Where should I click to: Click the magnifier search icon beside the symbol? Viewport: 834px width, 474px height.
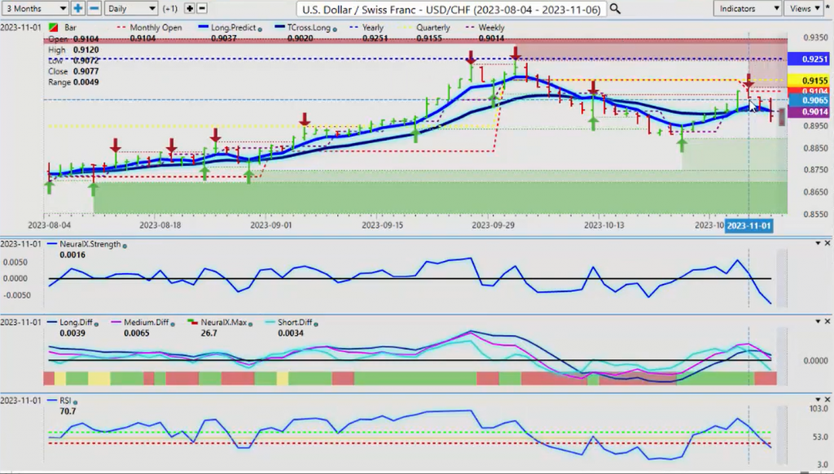(615, 8)
